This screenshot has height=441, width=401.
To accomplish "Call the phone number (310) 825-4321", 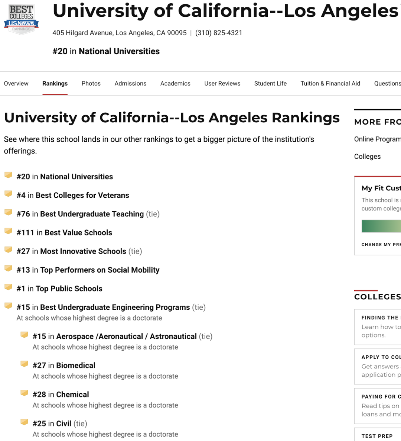I will (219, 33).
